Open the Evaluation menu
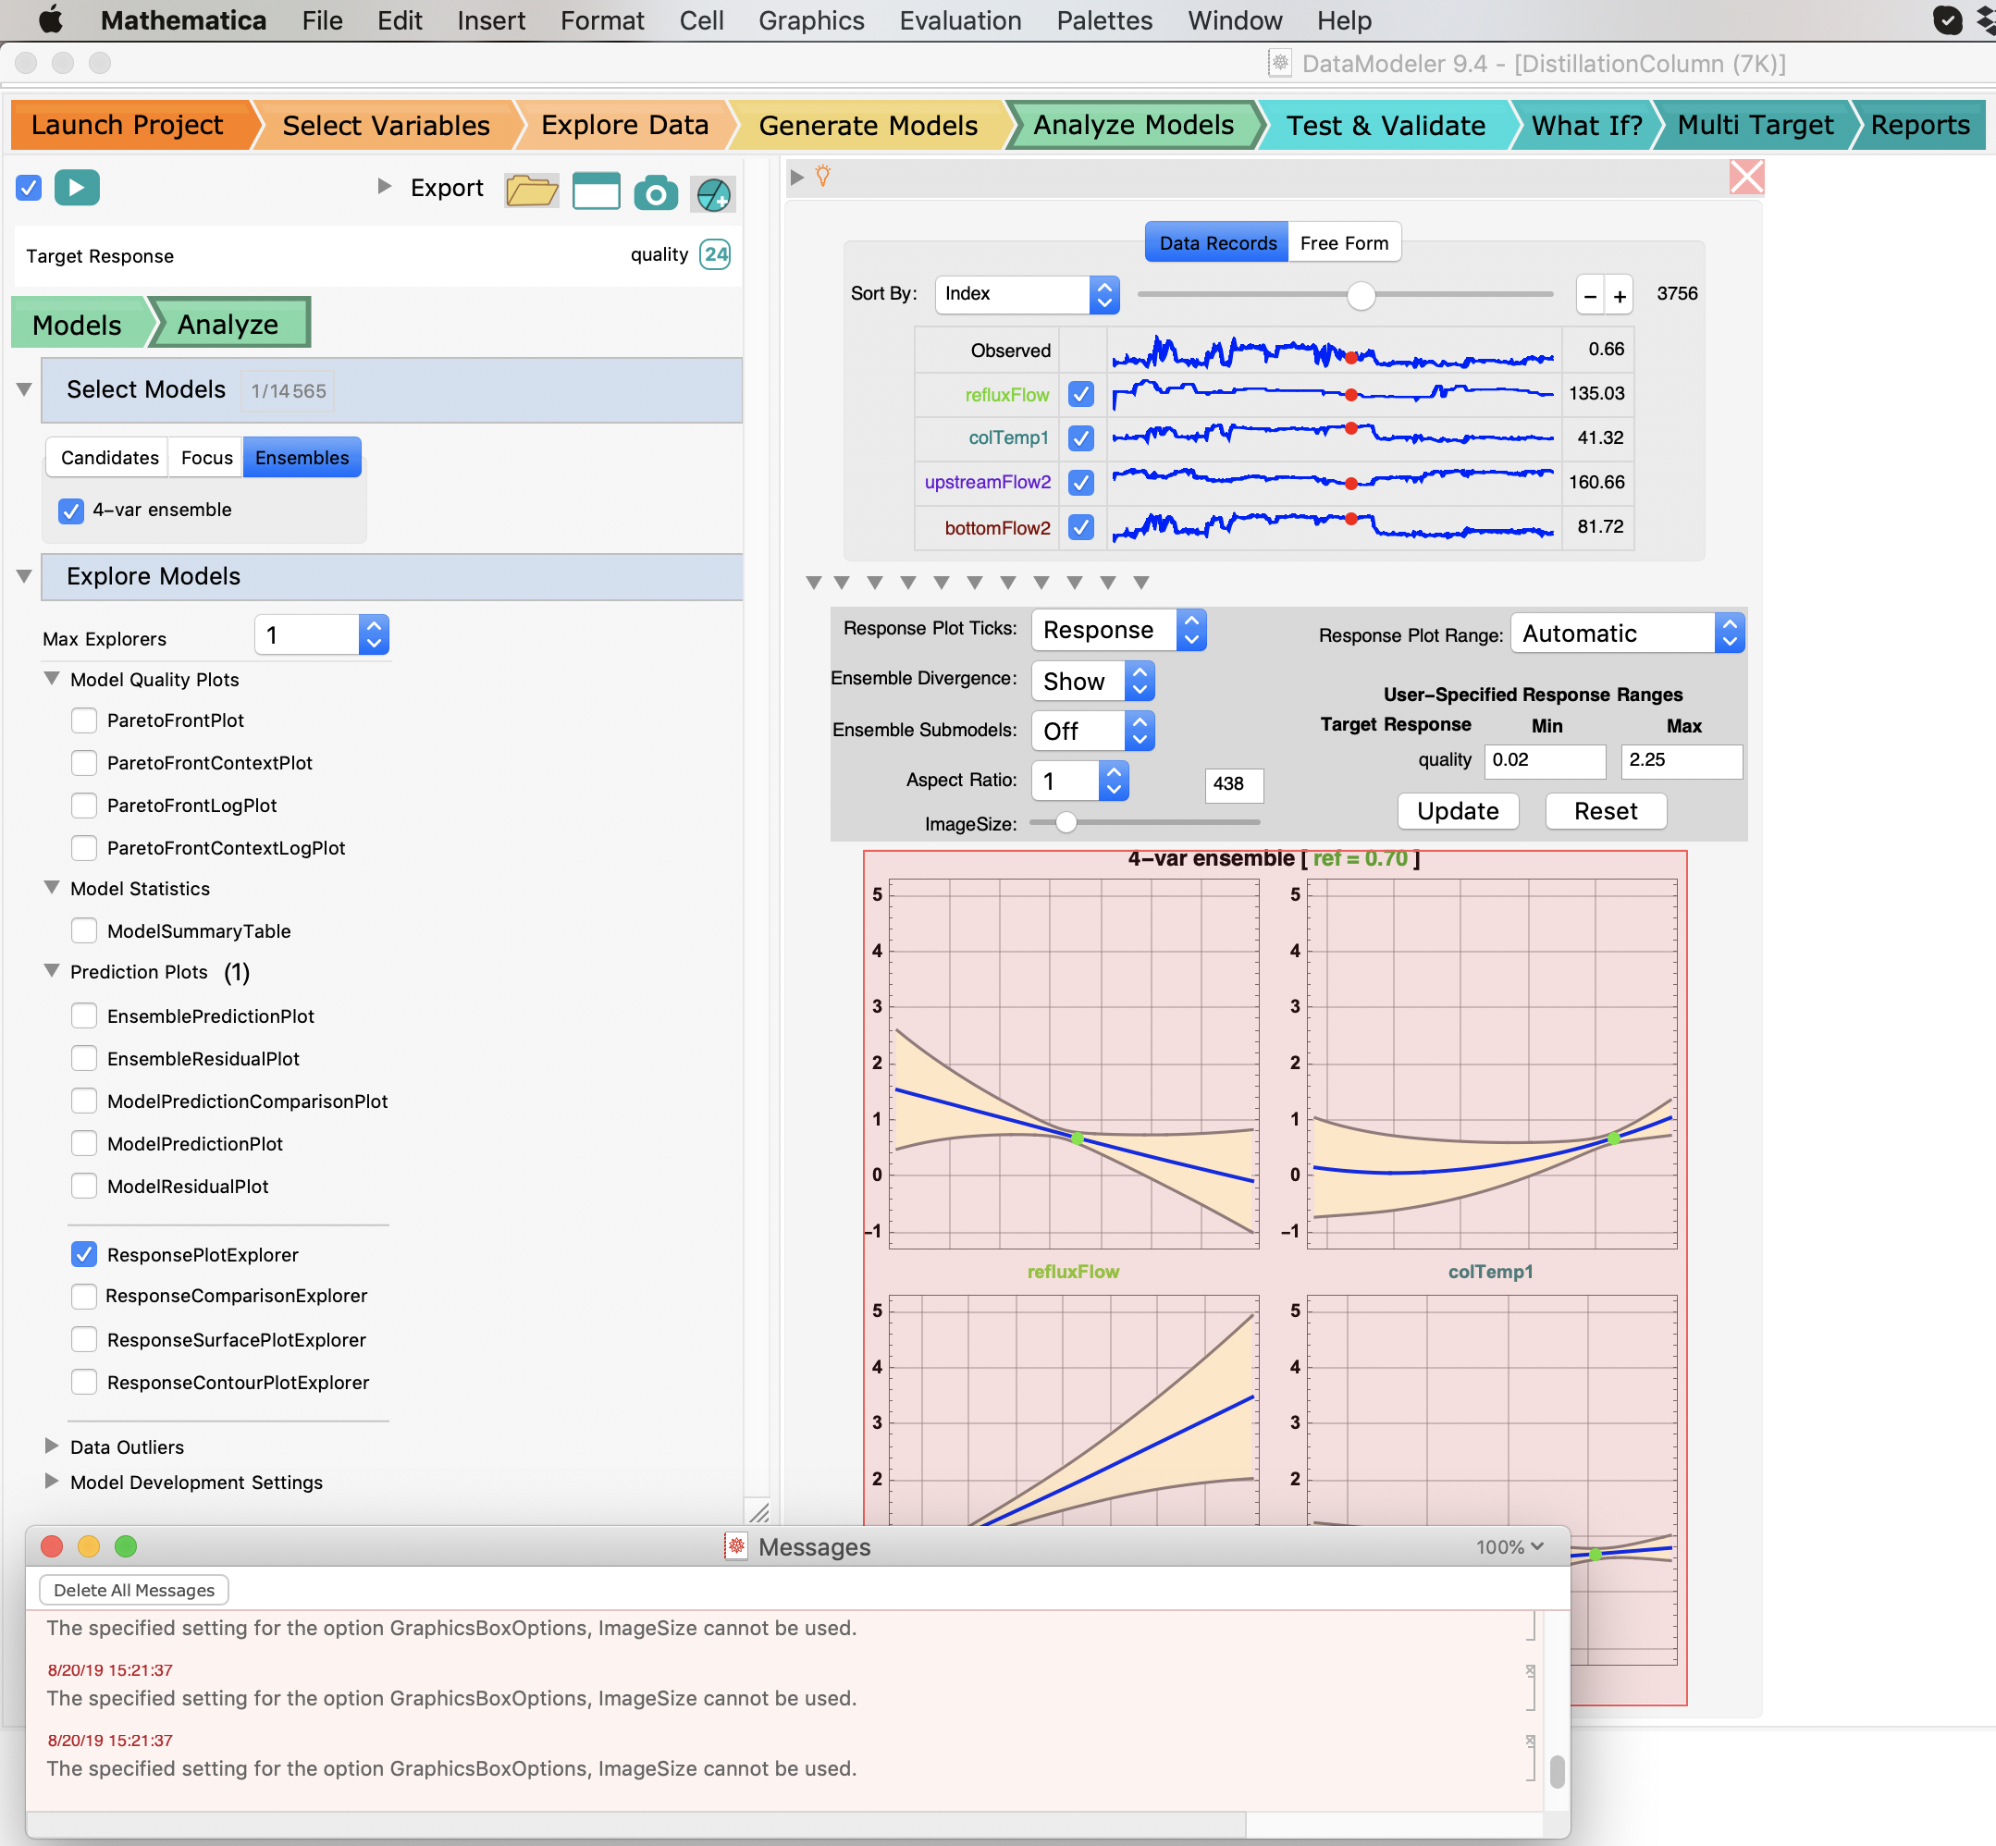The width and height of the screenshot is (1996, 1846). [959, 20]
